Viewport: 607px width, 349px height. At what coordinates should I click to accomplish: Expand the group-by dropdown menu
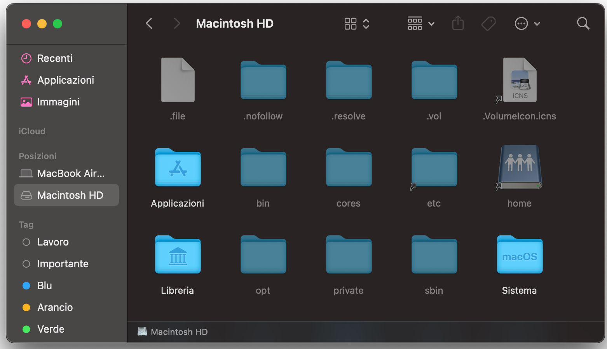click(x=421, y=24)
